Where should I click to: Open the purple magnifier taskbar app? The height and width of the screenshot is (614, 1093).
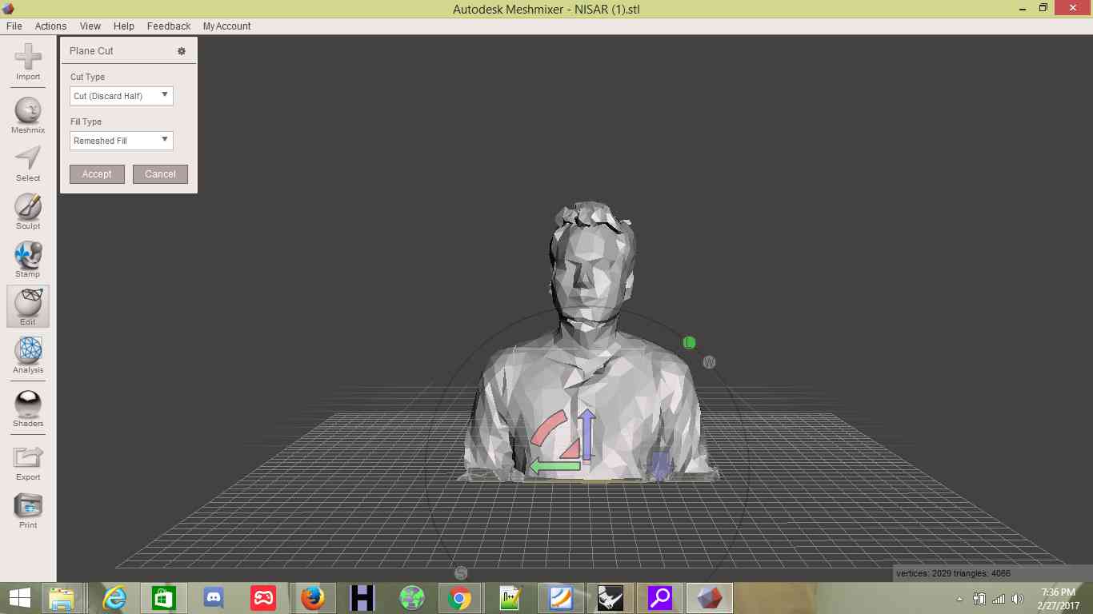pyautogui.click(x=660, y=598)
